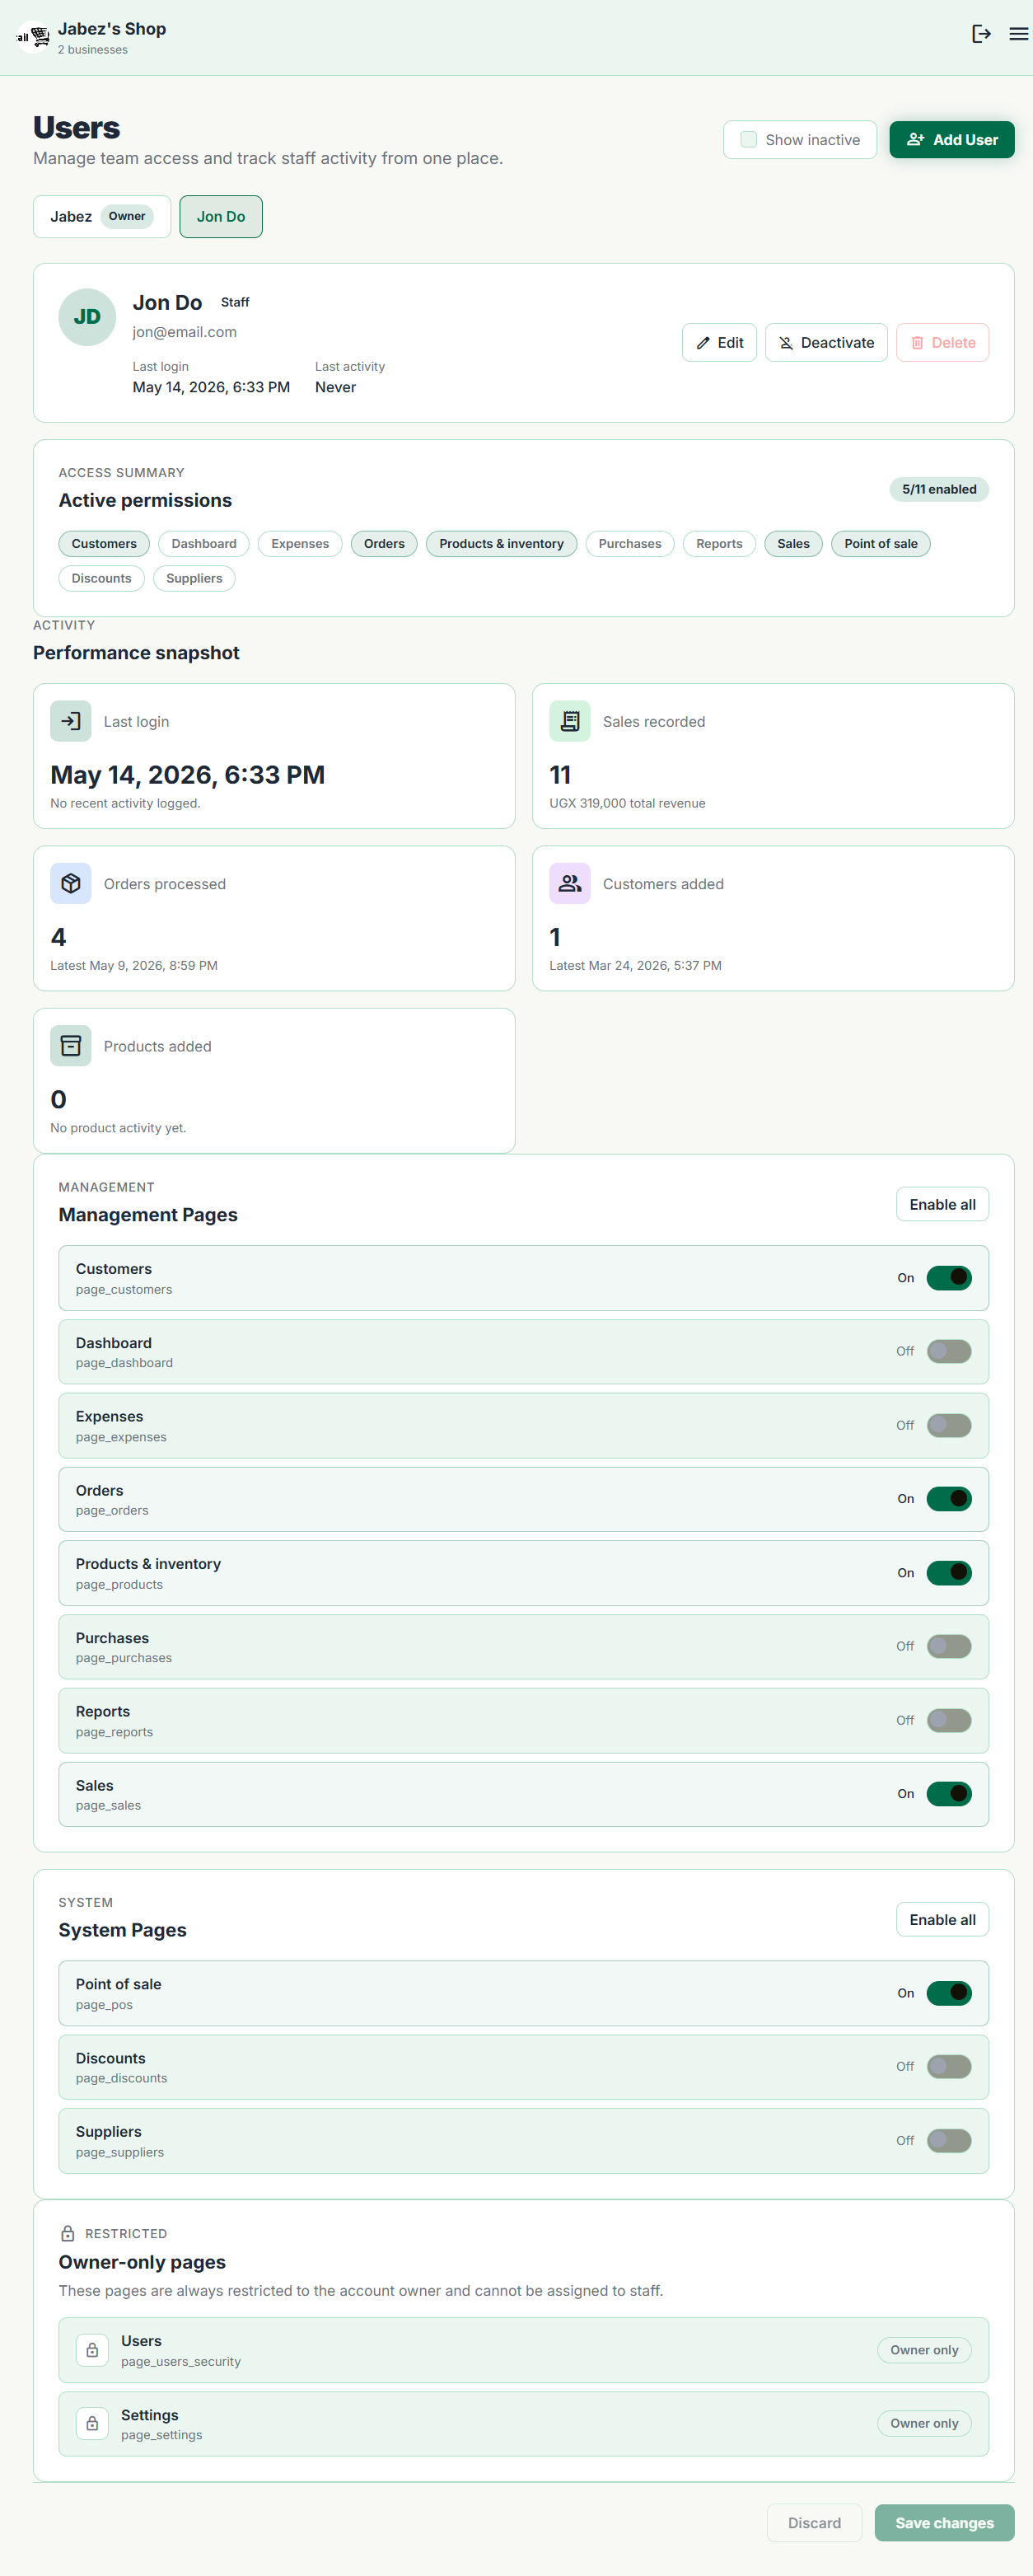Click Save changes button
The width and height of the screenshot is (1033, 2576).
(944, 2522)
